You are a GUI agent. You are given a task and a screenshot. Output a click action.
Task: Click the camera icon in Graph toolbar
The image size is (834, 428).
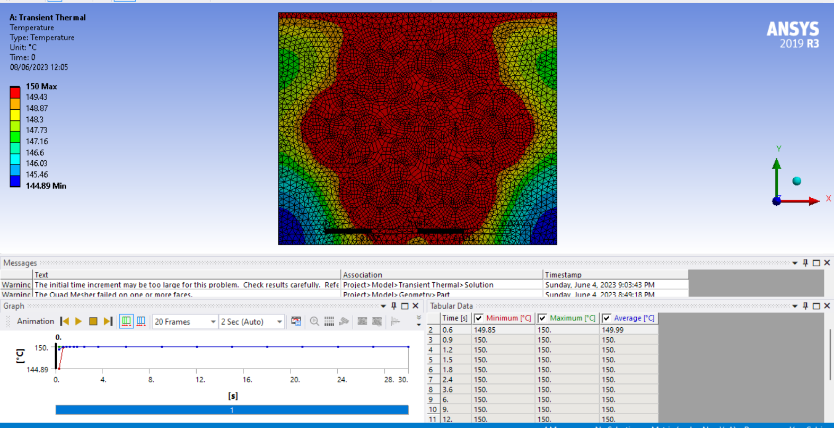(344, 321)
